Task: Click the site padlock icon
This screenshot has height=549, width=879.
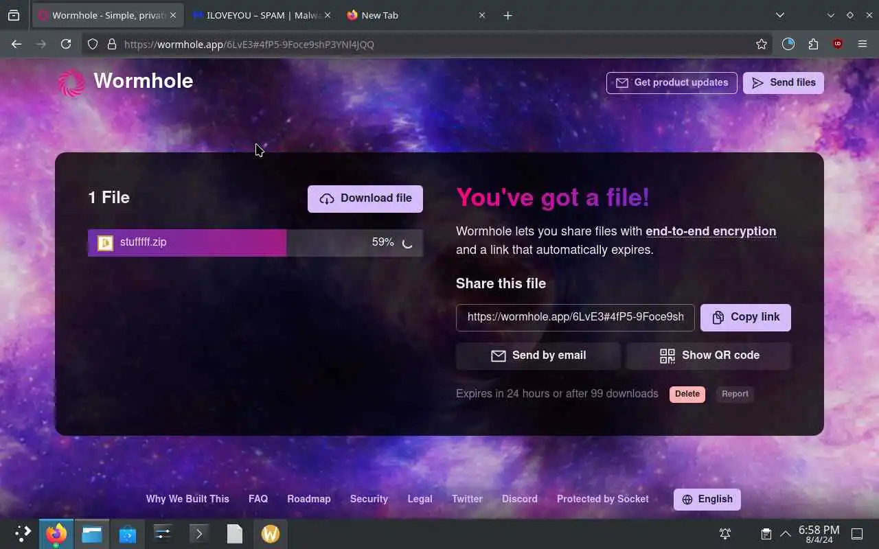Action: coord(112,44)
